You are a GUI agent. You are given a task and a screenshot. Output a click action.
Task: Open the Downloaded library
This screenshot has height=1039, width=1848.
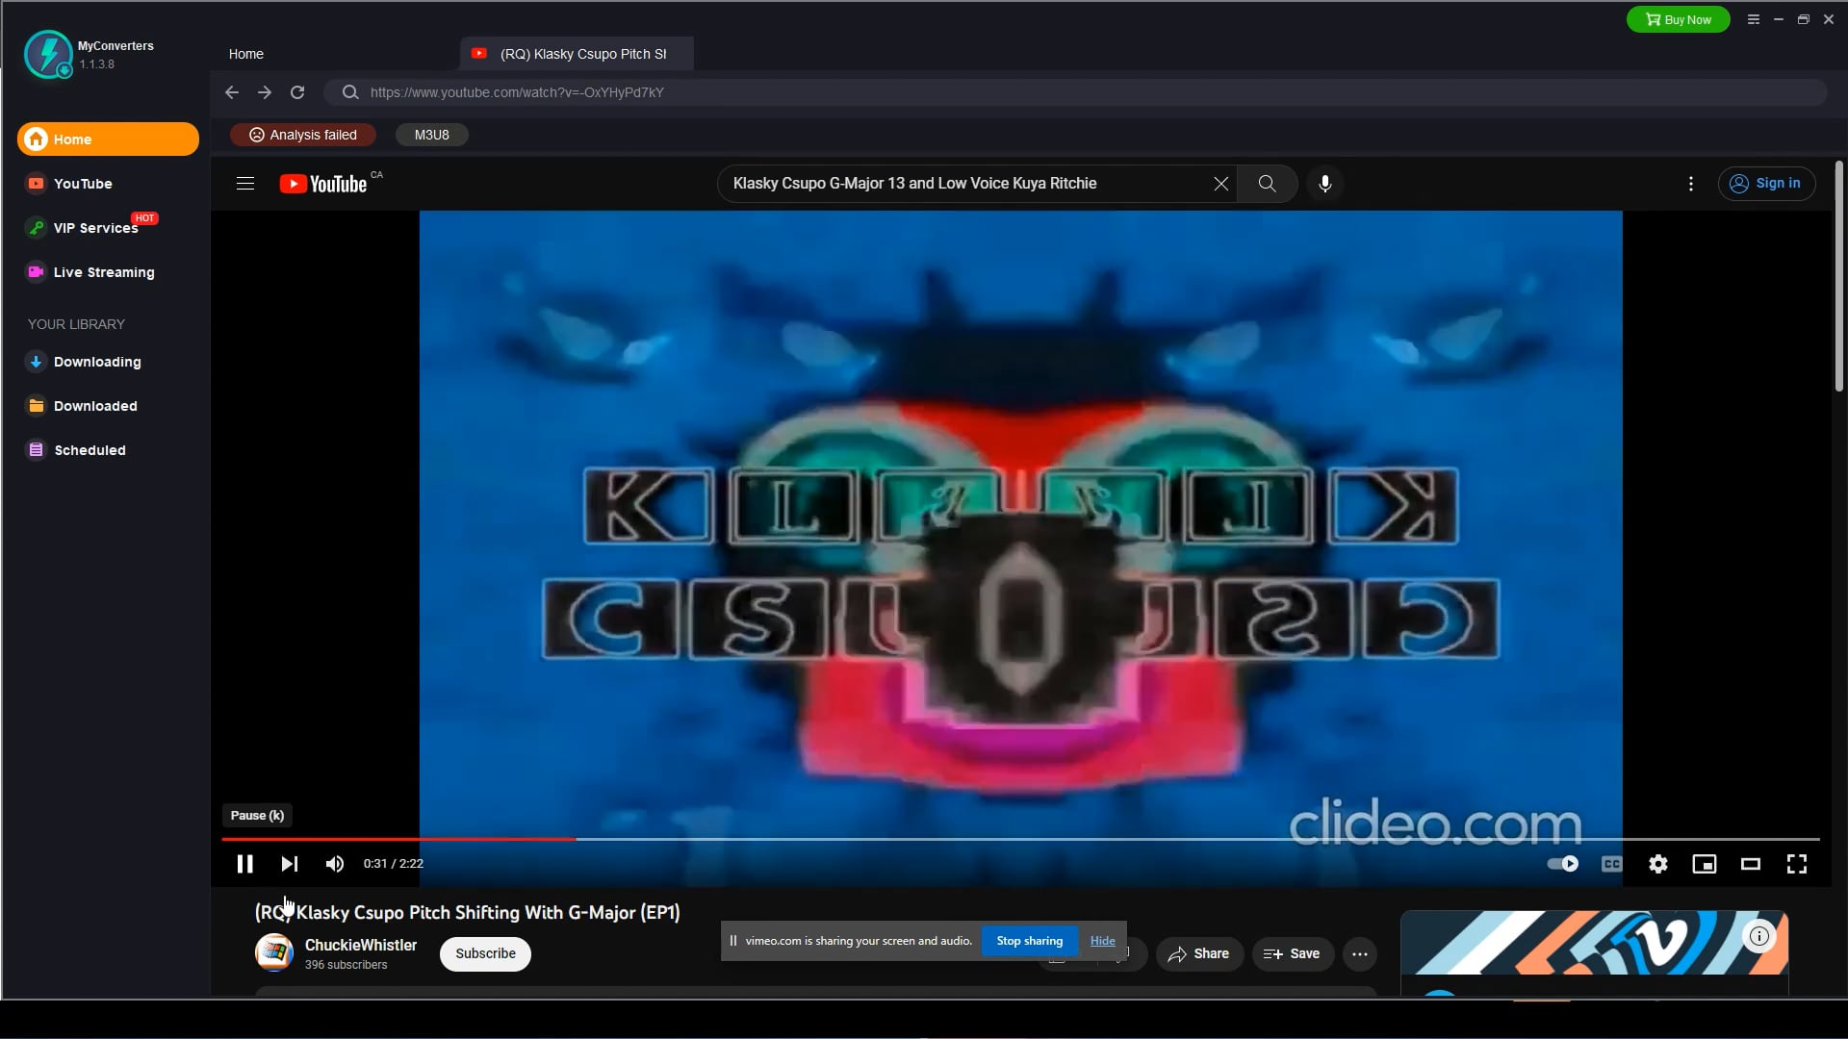[95, 405]
